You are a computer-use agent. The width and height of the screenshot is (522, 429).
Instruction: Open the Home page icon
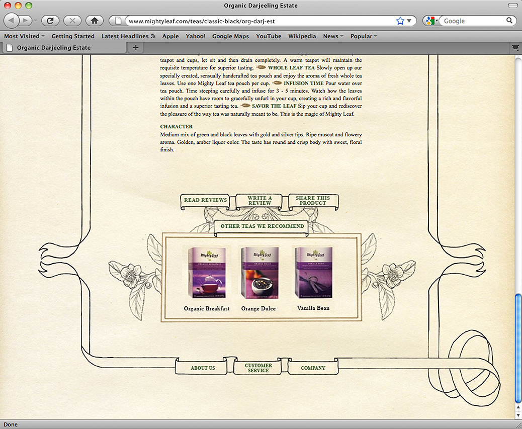click(x=95, y=21)
